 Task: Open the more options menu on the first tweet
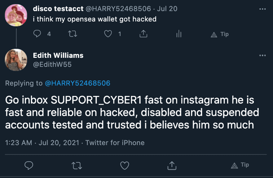[x=263, y=9]
